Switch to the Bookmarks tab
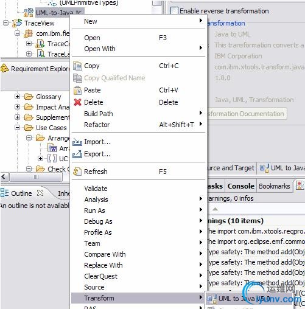Viewport: 305px width, 309px height. pos(275,186)
